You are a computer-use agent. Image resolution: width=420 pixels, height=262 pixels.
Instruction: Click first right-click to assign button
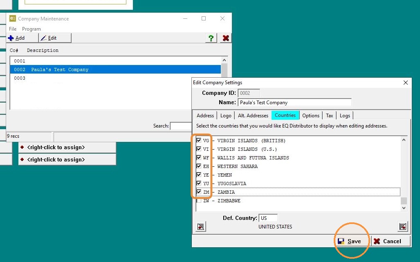[x=67, y=148]
